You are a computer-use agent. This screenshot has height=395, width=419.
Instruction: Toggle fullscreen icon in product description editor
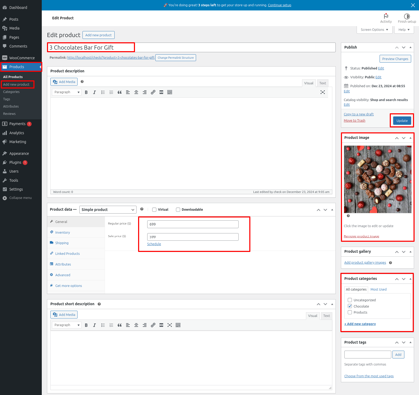323,92
